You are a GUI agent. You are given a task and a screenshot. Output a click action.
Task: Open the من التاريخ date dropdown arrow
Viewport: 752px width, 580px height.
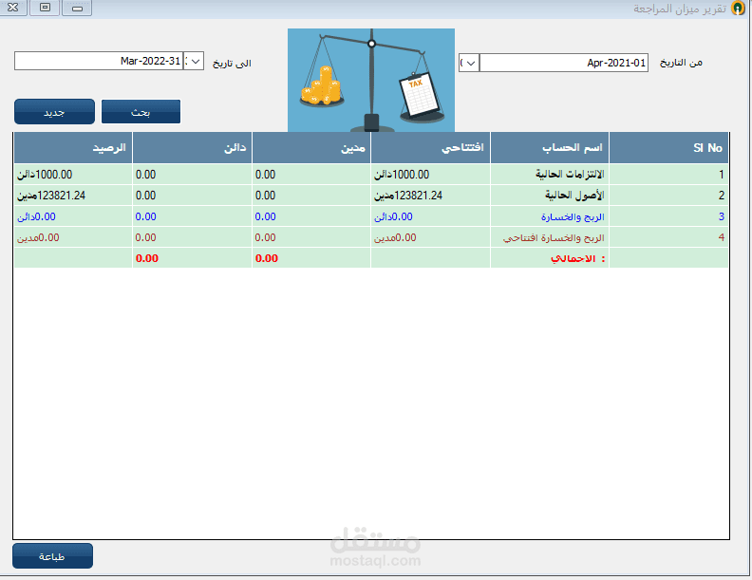click(469, 63)
